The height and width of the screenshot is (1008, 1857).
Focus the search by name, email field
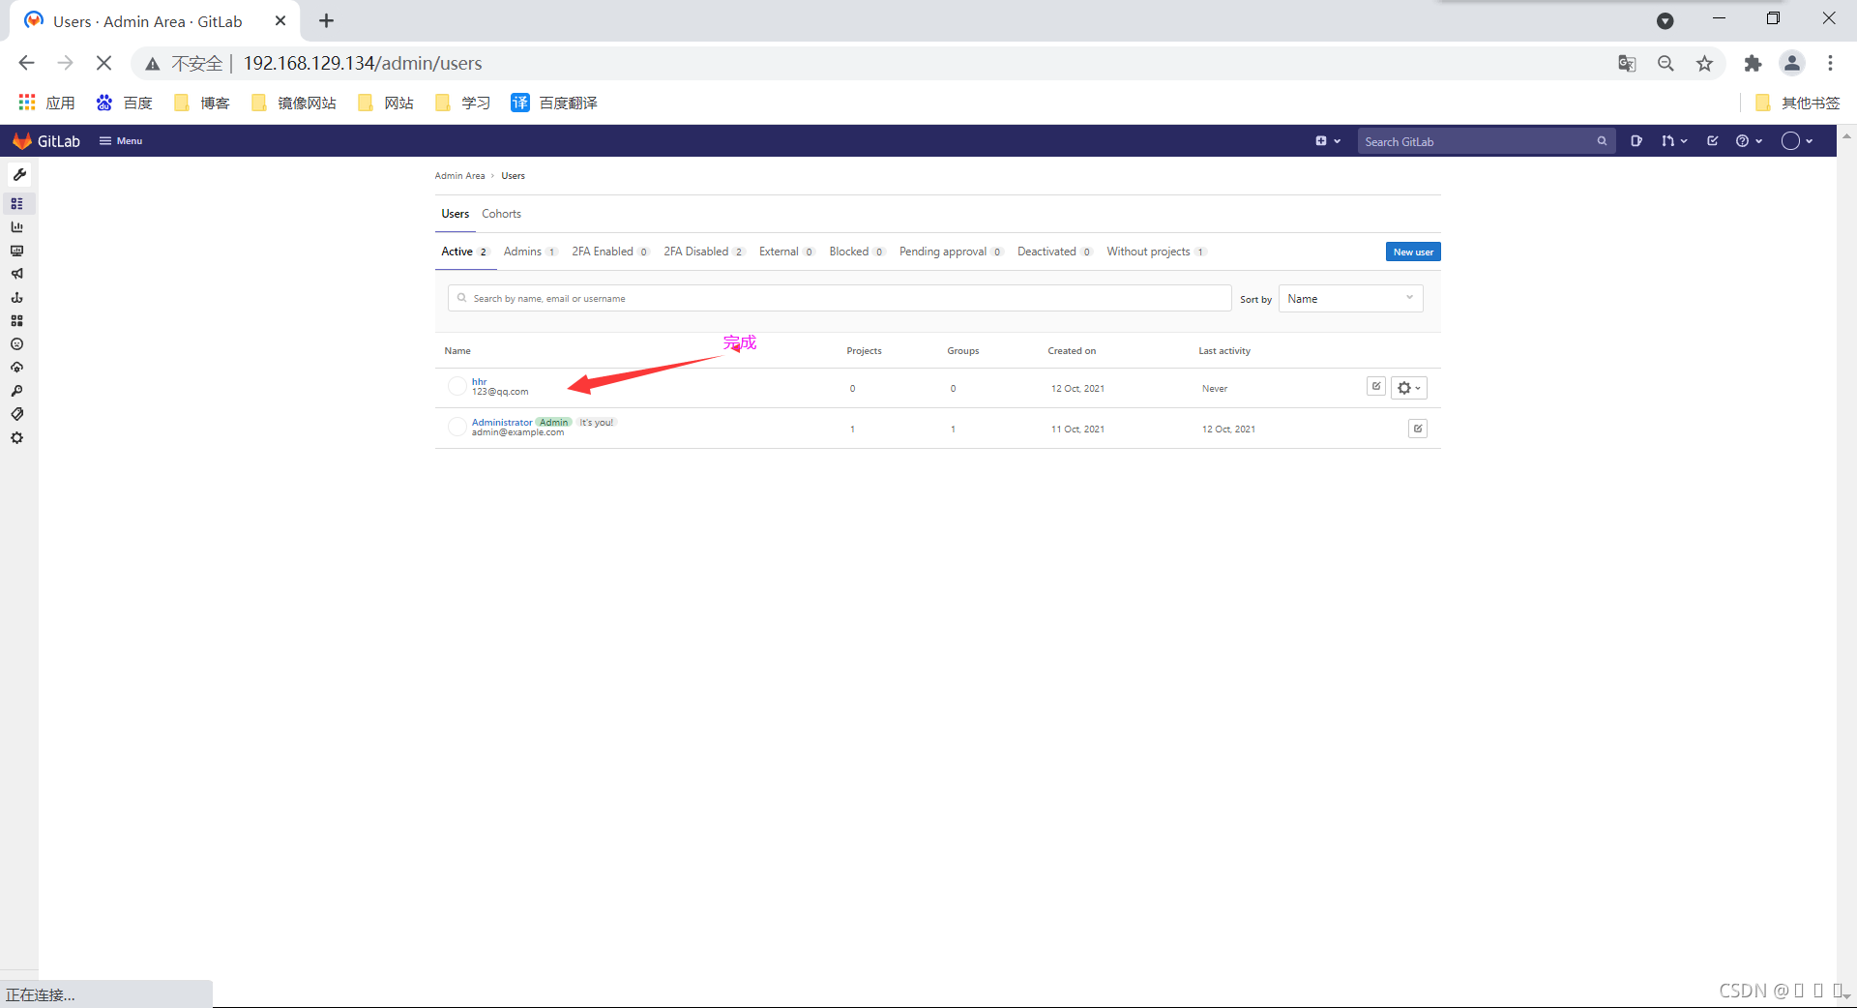click(x=840, y=298)
